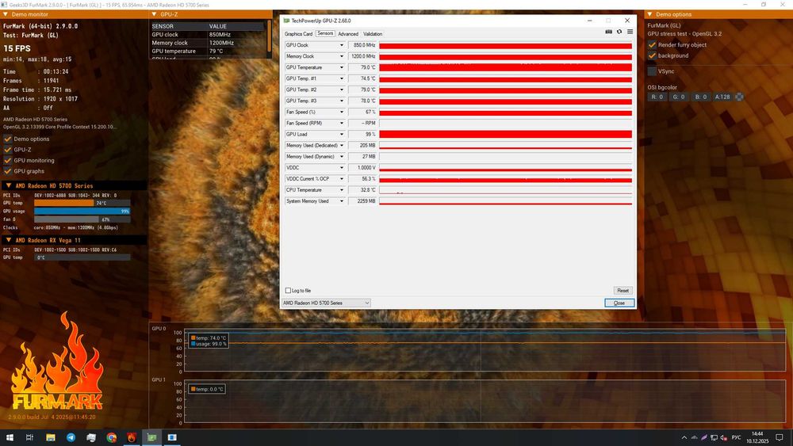Image resolution: width=793 pixels, height=446 pixels.
Task: Open the GPU Clock sensor dropdown
Action: [x=341, y=45]
